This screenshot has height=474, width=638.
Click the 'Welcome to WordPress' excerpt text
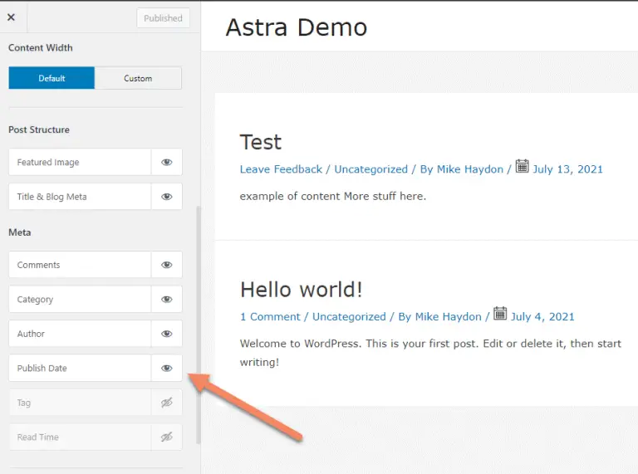[430, 353]
